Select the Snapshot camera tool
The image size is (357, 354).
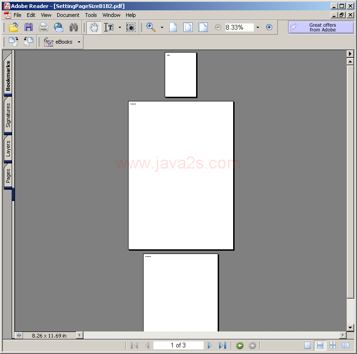click(131, 27)
